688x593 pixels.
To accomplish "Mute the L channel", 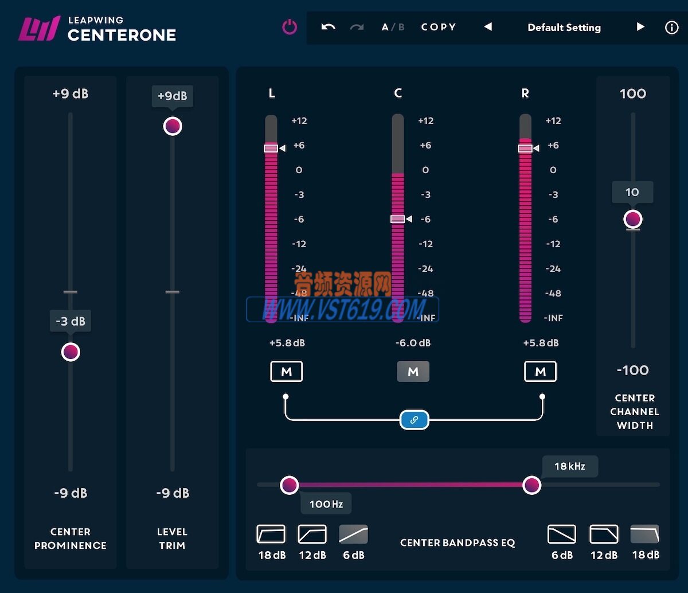I will click(286, 371).
